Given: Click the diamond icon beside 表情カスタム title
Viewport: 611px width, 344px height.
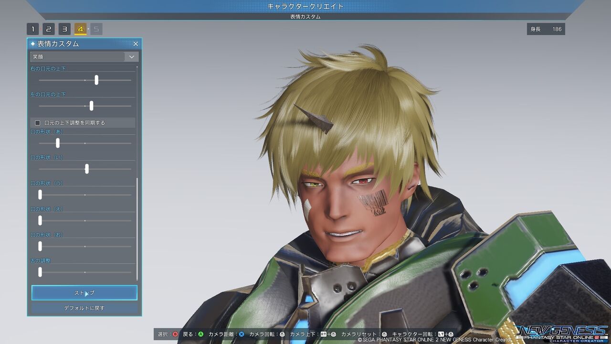Looking at the screenshot, I should tap(32, 44).
